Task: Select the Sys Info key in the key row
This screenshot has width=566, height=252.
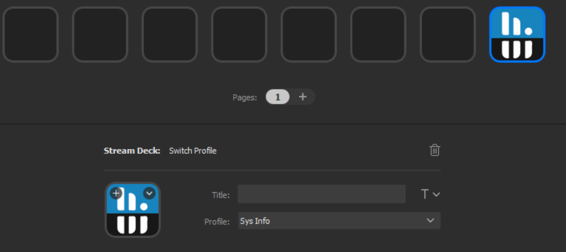Action: 517,35
